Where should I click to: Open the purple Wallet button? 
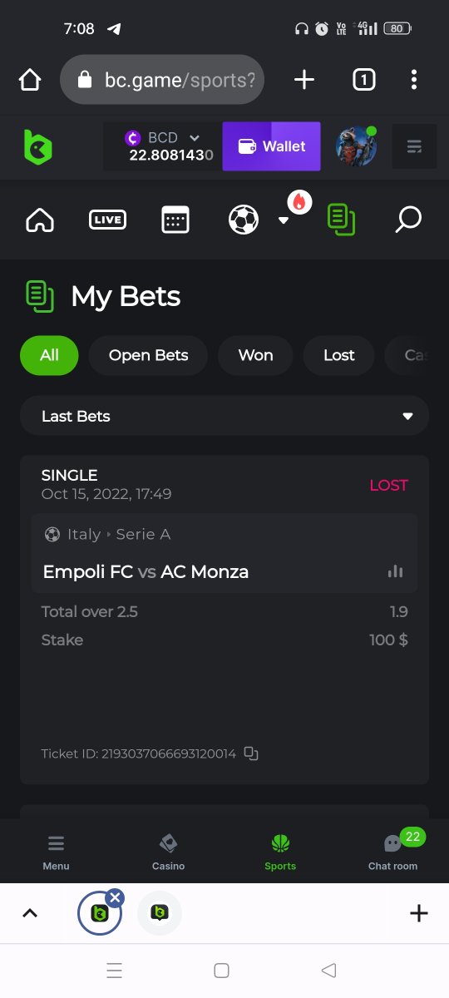[271, 146]
